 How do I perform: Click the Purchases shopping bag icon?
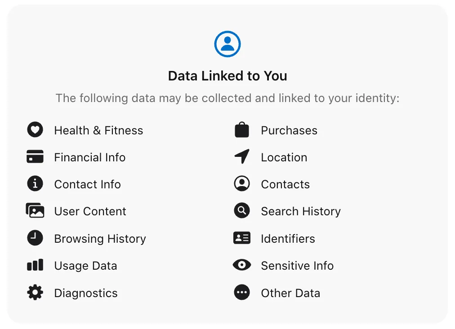pos(242,130)
